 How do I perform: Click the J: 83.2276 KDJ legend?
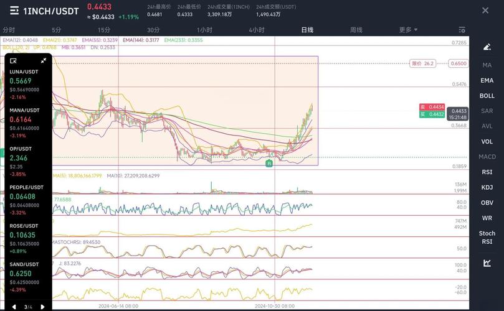click(70, 264)
